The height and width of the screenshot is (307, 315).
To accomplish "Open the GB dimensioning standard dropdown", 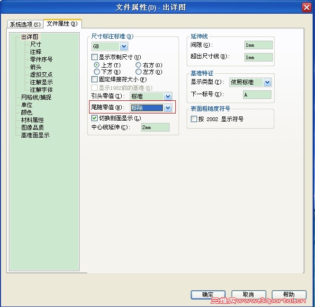I will [124, 46].
